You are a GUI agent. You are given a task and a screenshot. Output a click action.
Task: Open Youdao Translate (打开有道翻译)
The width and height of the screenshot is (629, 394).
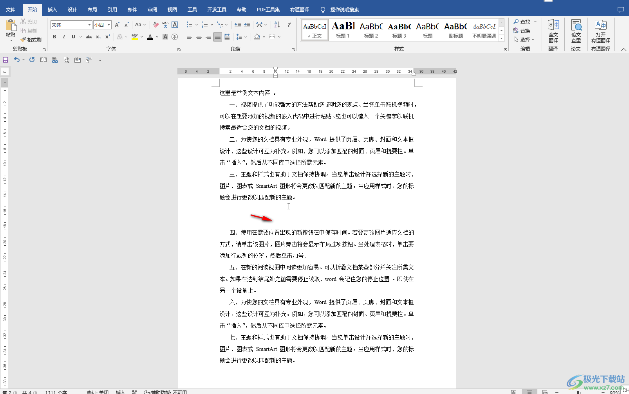point(601,31)
